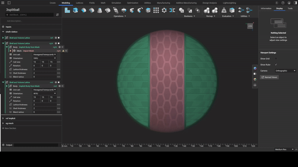
Task: Click the blue box Bounding Body icon
Action: coord(148,10)
